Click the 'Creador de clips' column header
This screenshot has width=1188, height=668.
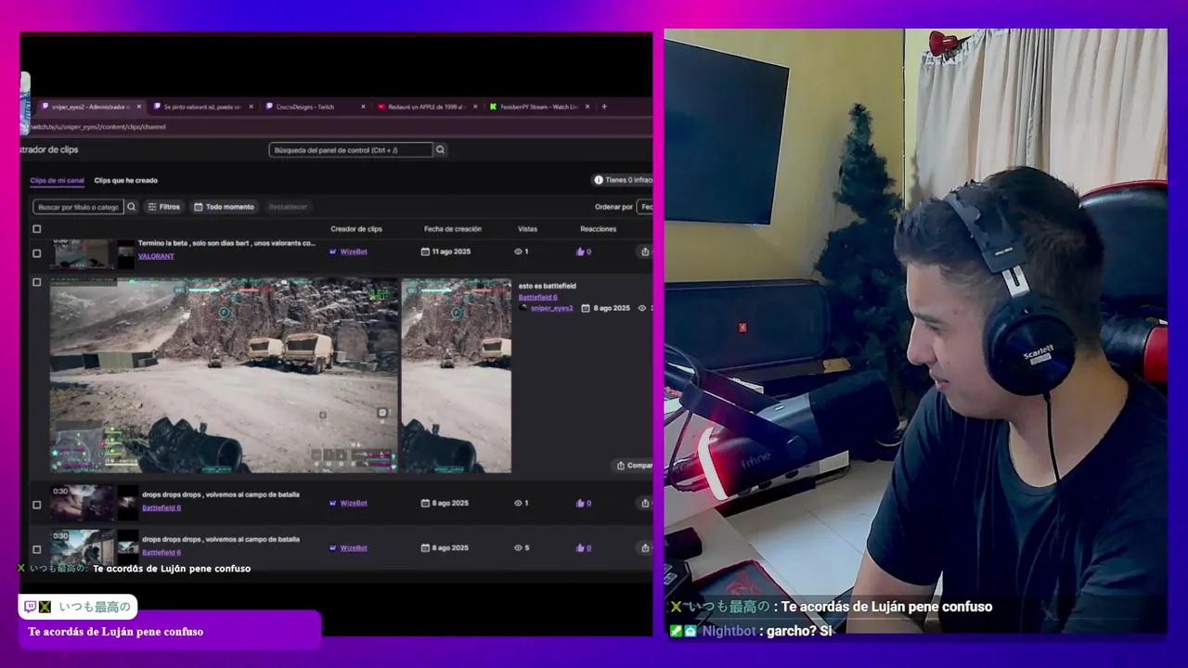click(356, 229)
